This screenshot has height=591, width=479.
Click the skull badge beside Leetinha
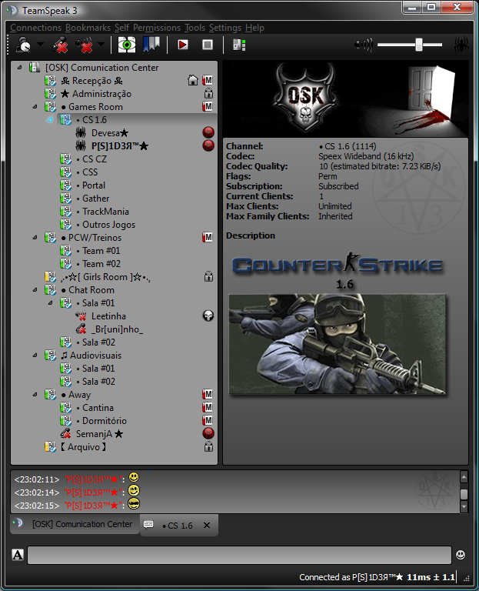click(x=208, y=316)
